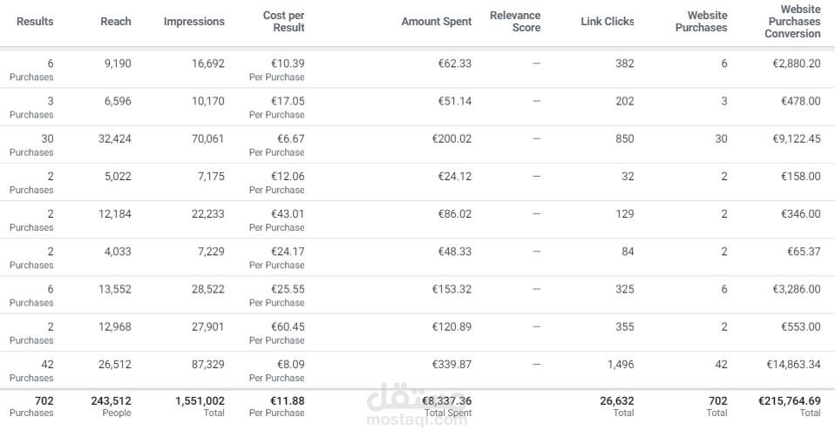Sort by the Reach column header

[116, 22]
